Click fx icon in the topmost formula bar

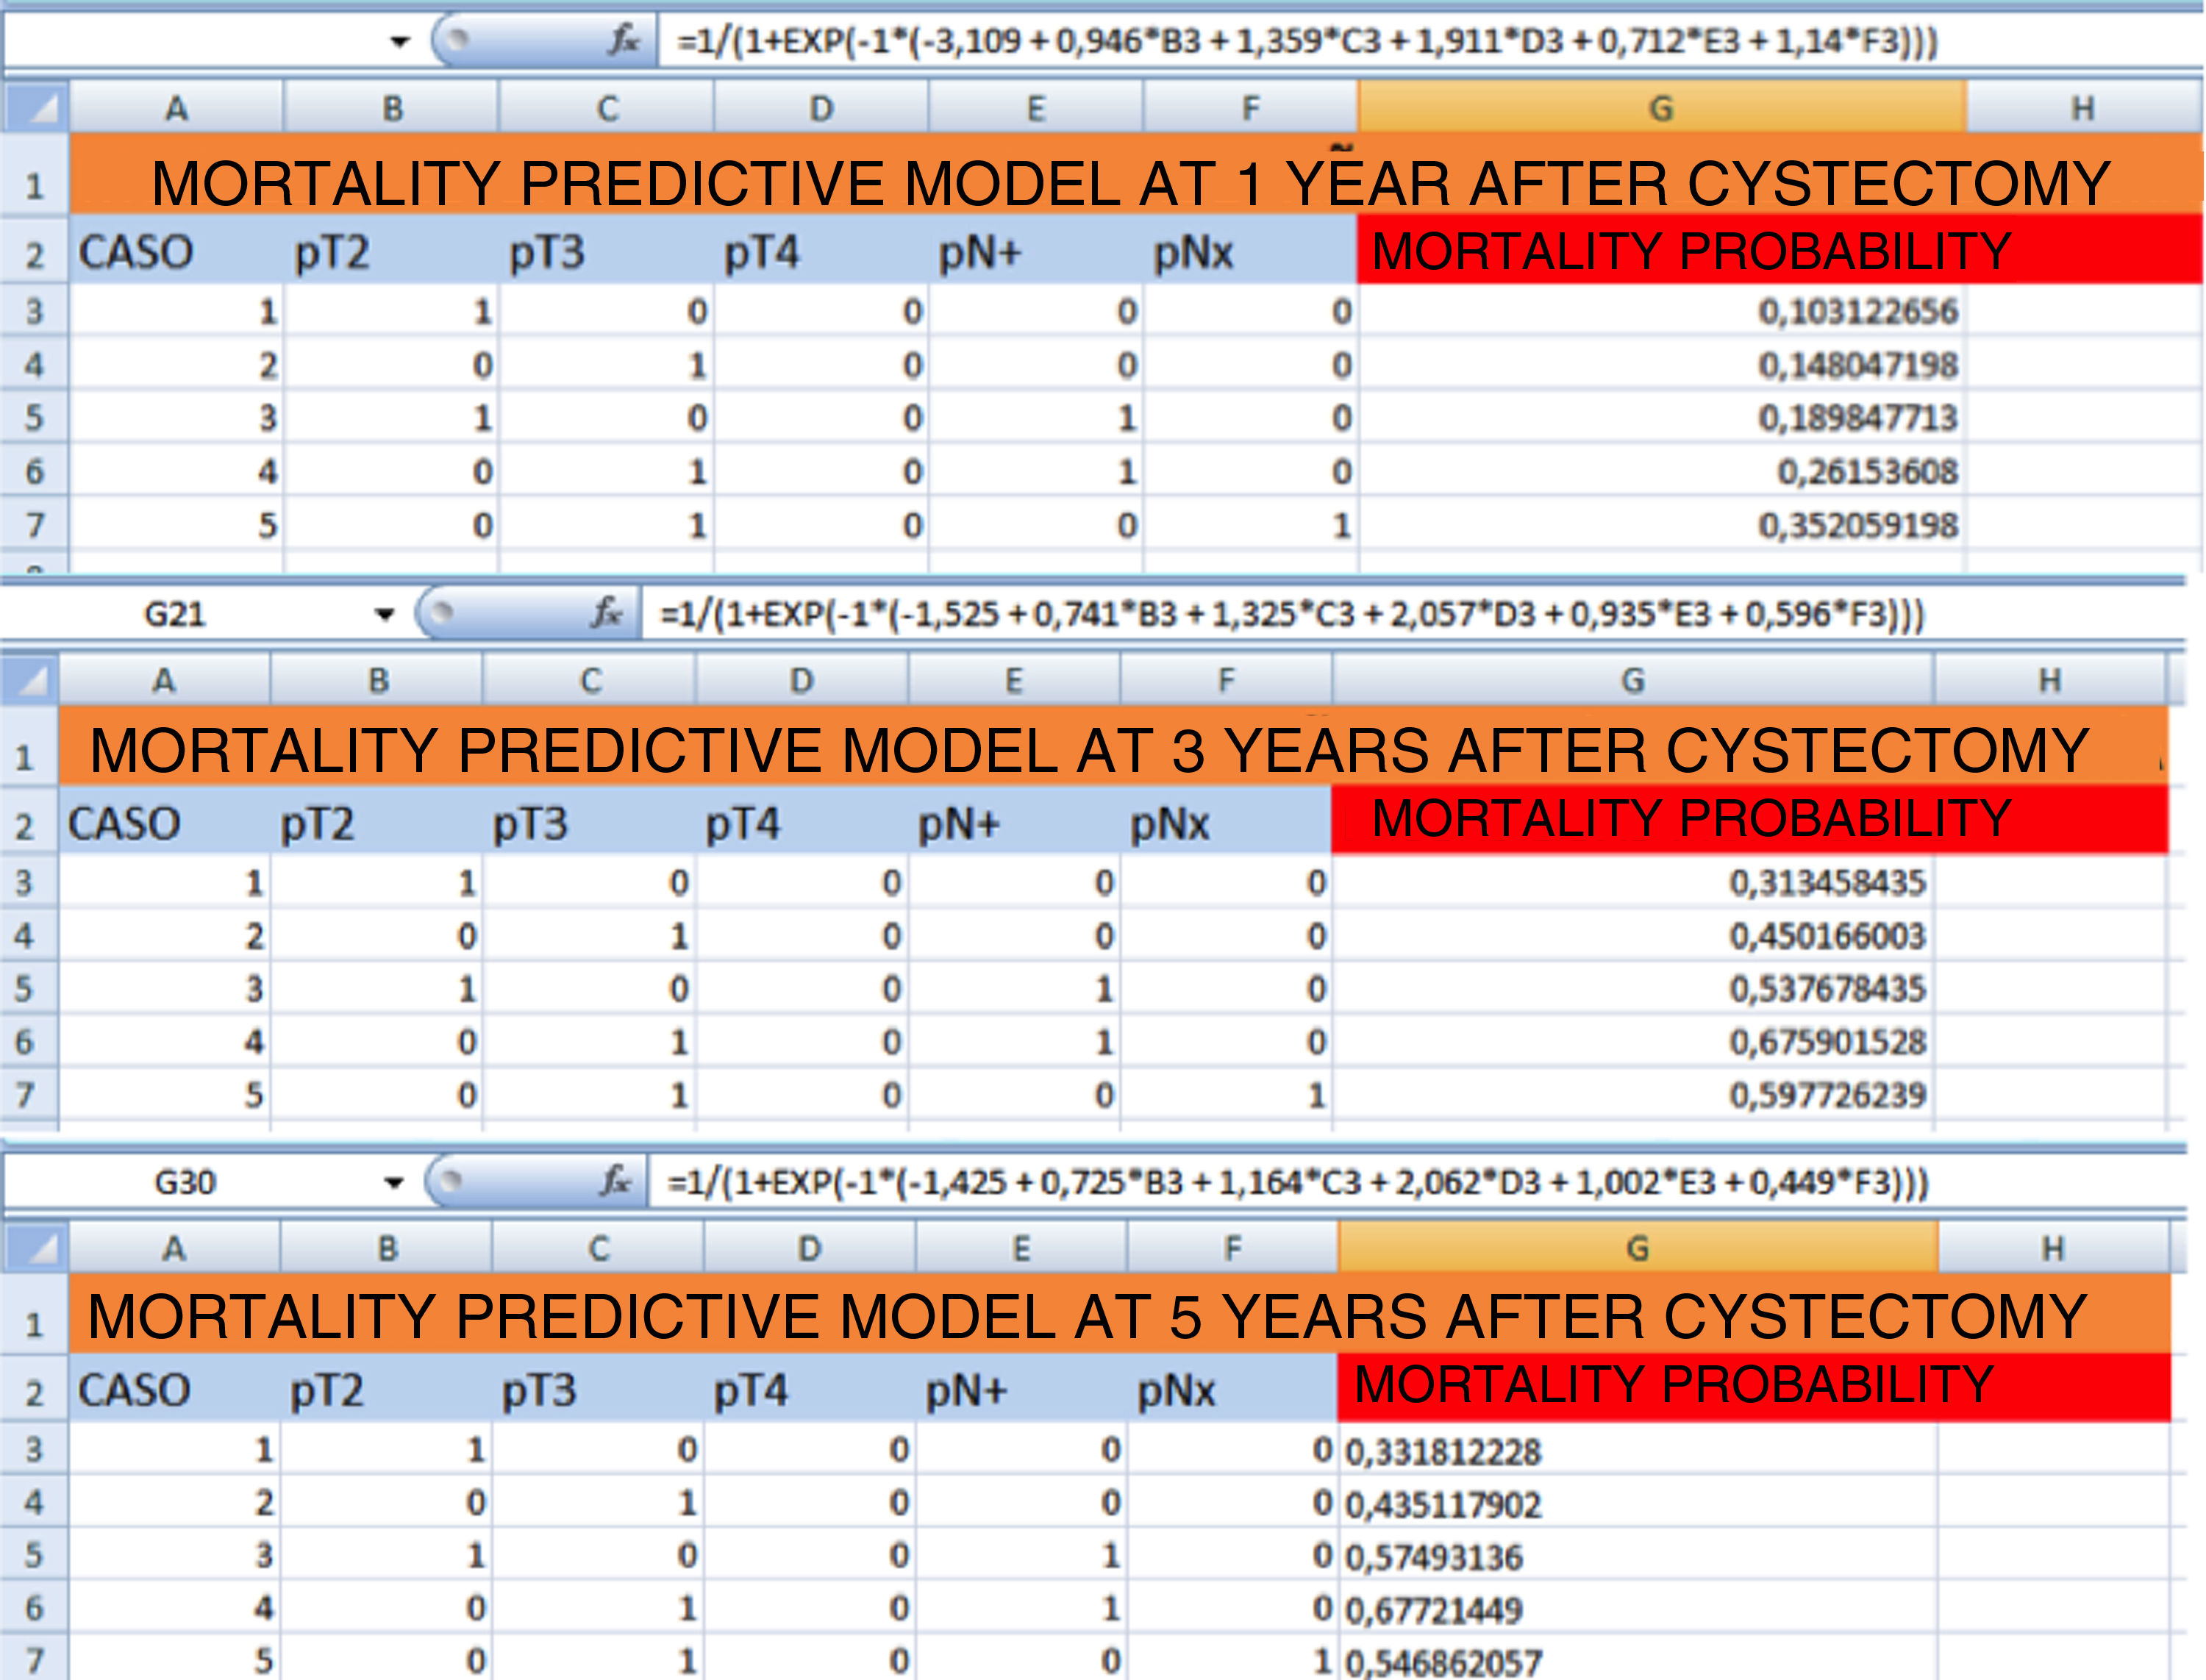point(623,40)
